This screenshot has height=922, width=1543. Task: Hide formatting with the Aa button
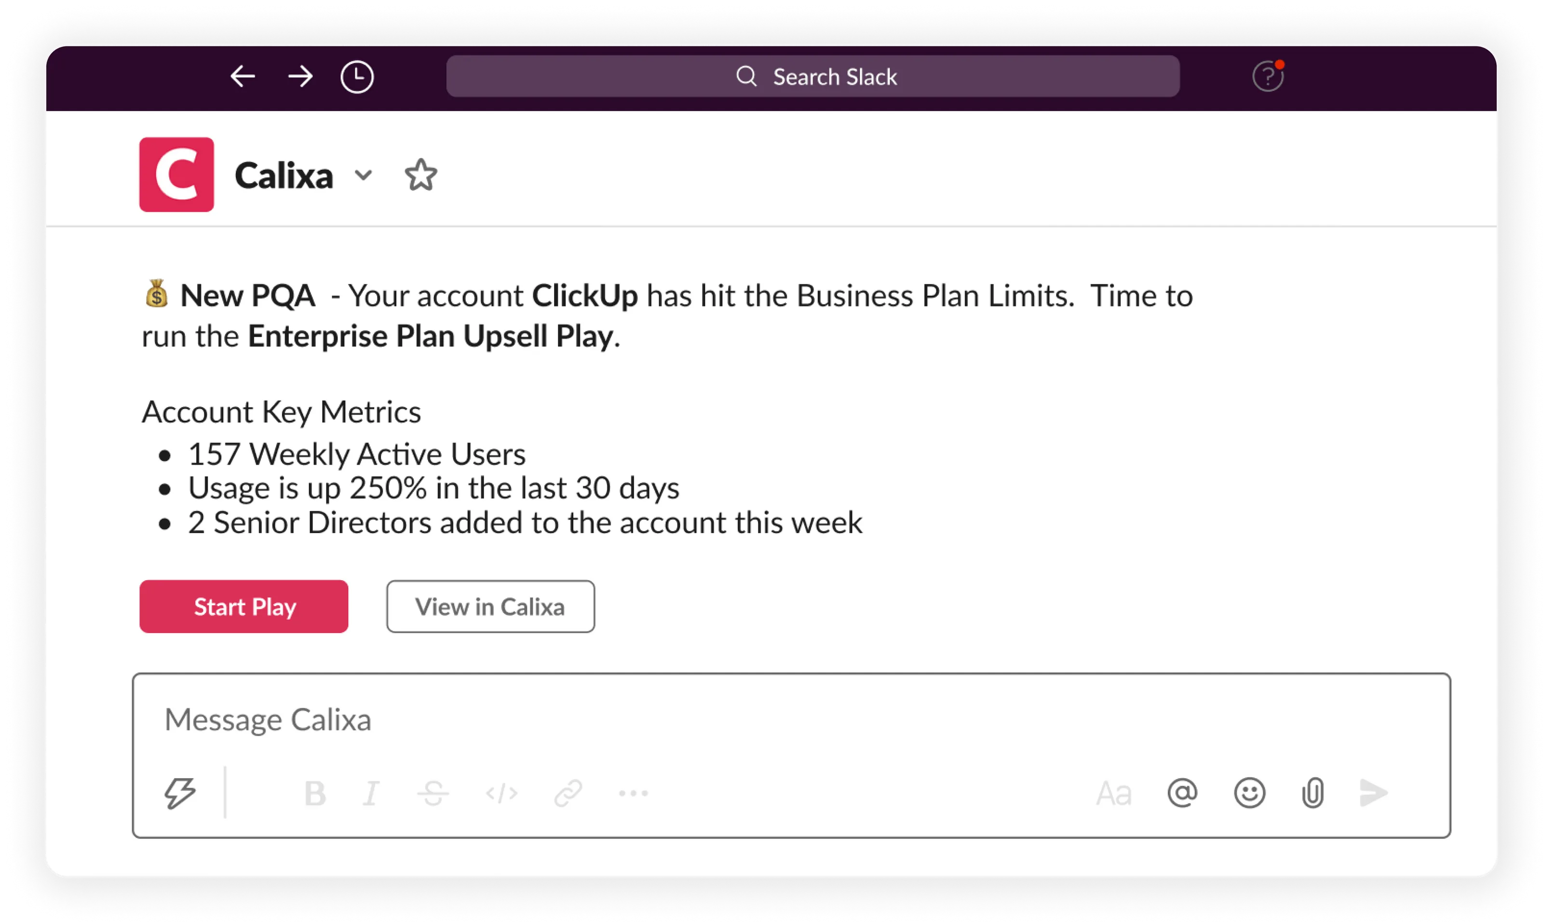[x=1113, y=793]
